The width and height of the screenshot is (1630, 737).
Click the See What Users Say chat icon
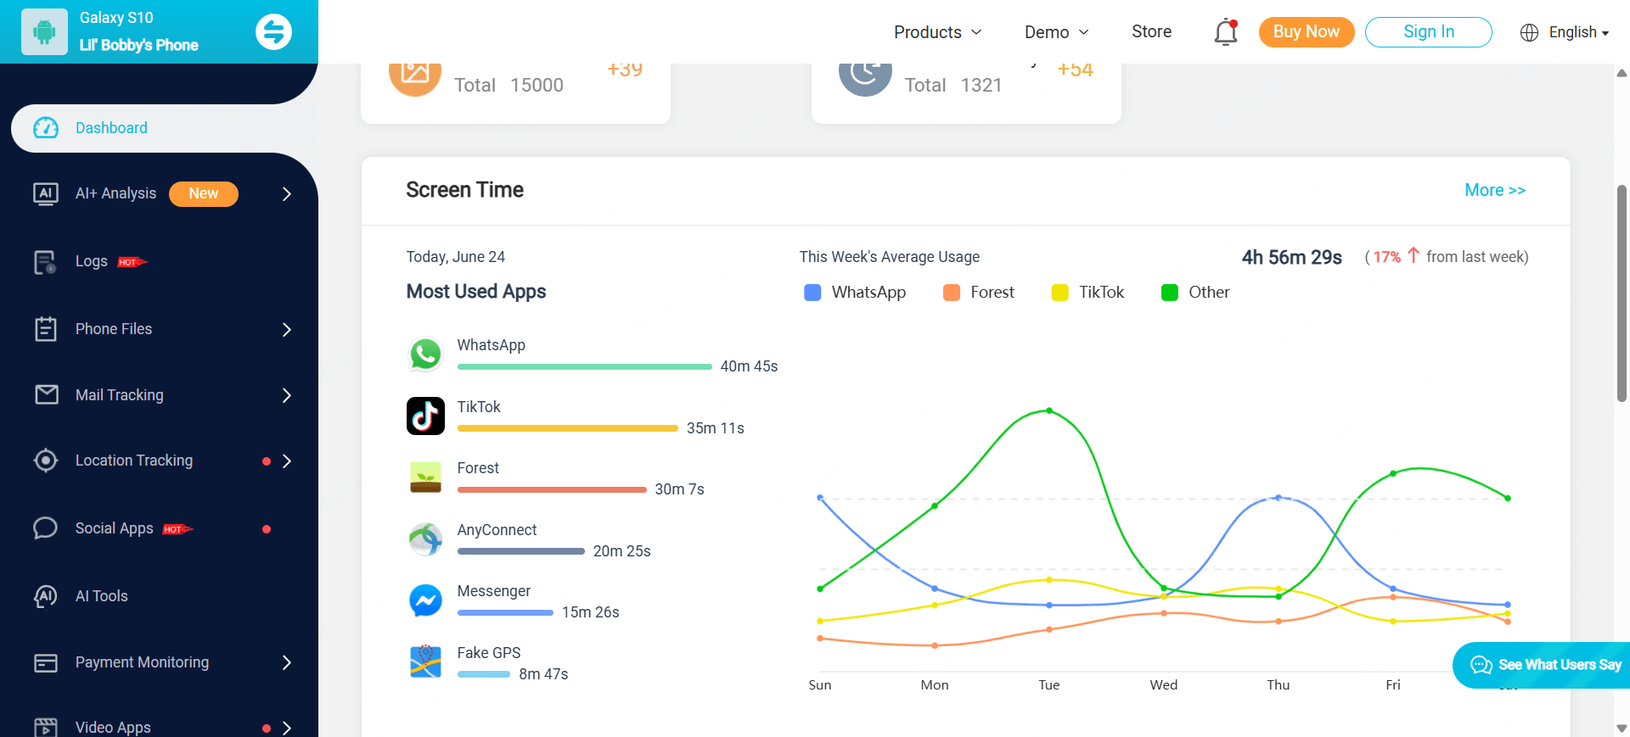[1481, 665]
